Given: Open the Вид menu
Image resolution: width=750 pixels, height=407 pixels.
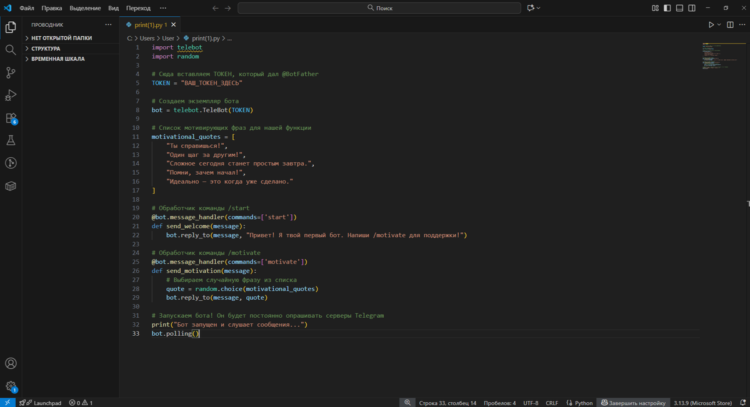Looking at the screenshot, I should tap(113, 8).
